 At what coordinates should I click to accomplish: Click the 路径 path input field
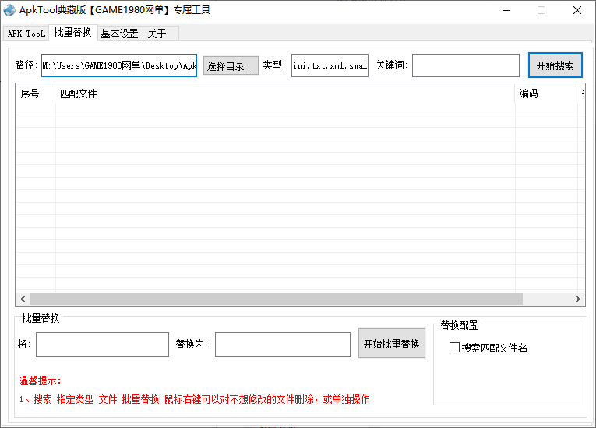119,66
